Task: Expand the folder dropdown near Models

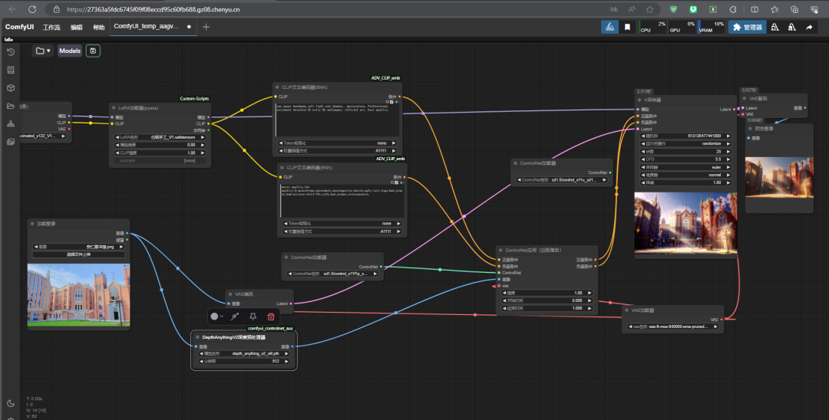Action: (43, 51)
